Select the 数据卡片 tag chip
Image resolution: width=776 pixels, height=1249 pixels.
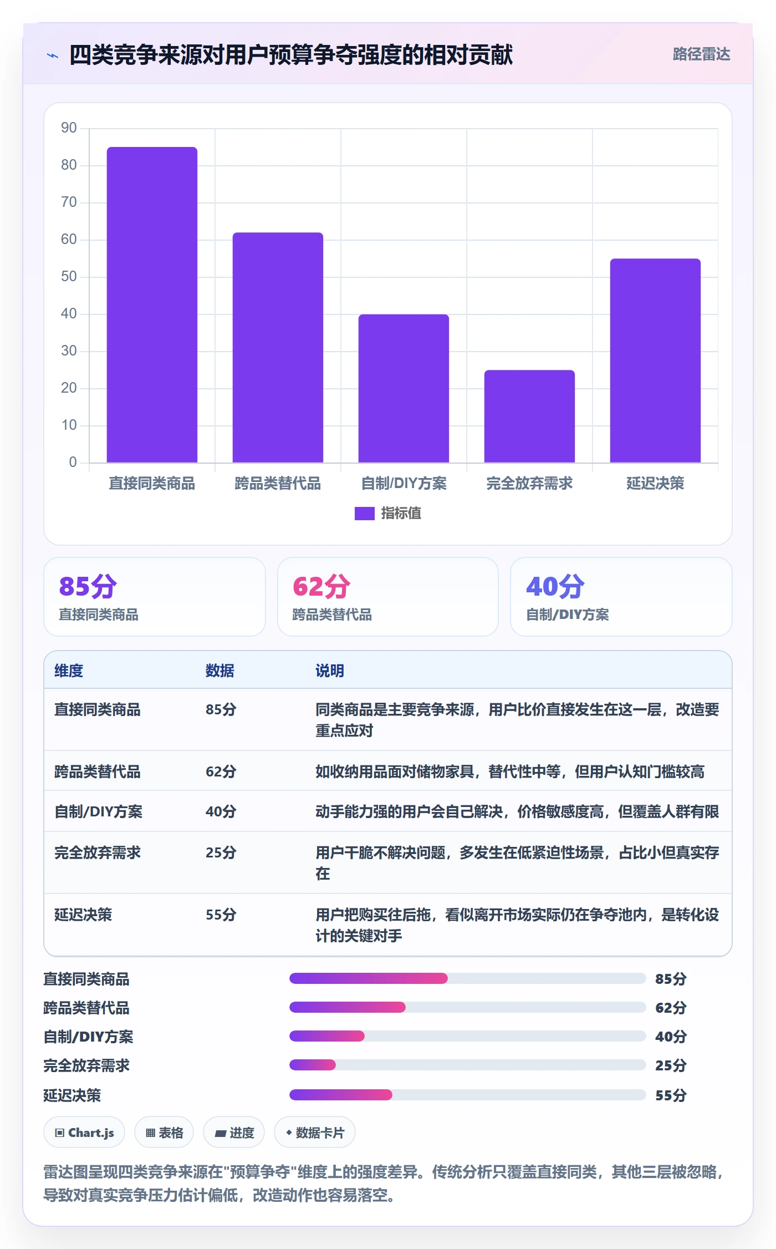pyautogui.click(x=315, y=1133)
